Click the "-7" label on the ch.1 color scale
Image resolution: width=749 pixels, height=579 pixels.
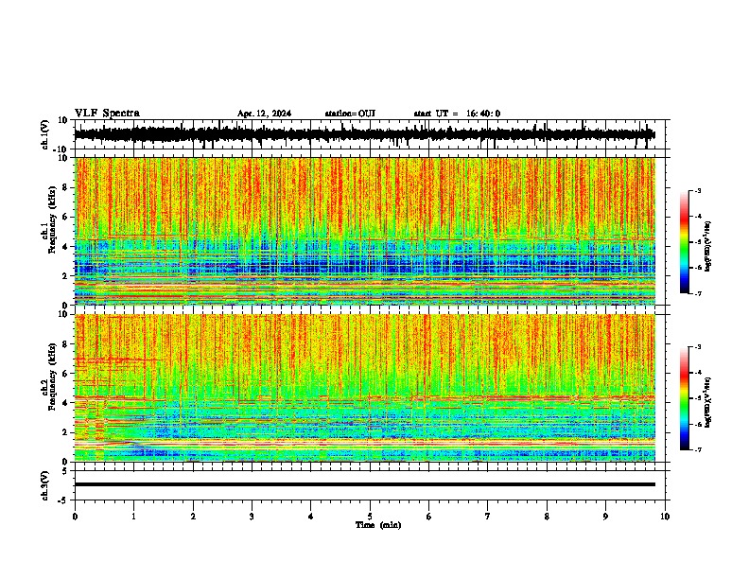click(698, 293)
